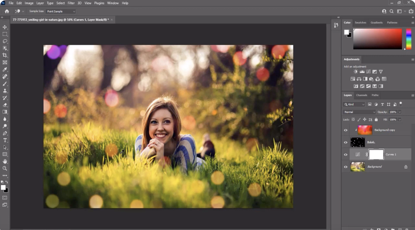
Task: Select the Brush tool
Action: pos(5,84)
